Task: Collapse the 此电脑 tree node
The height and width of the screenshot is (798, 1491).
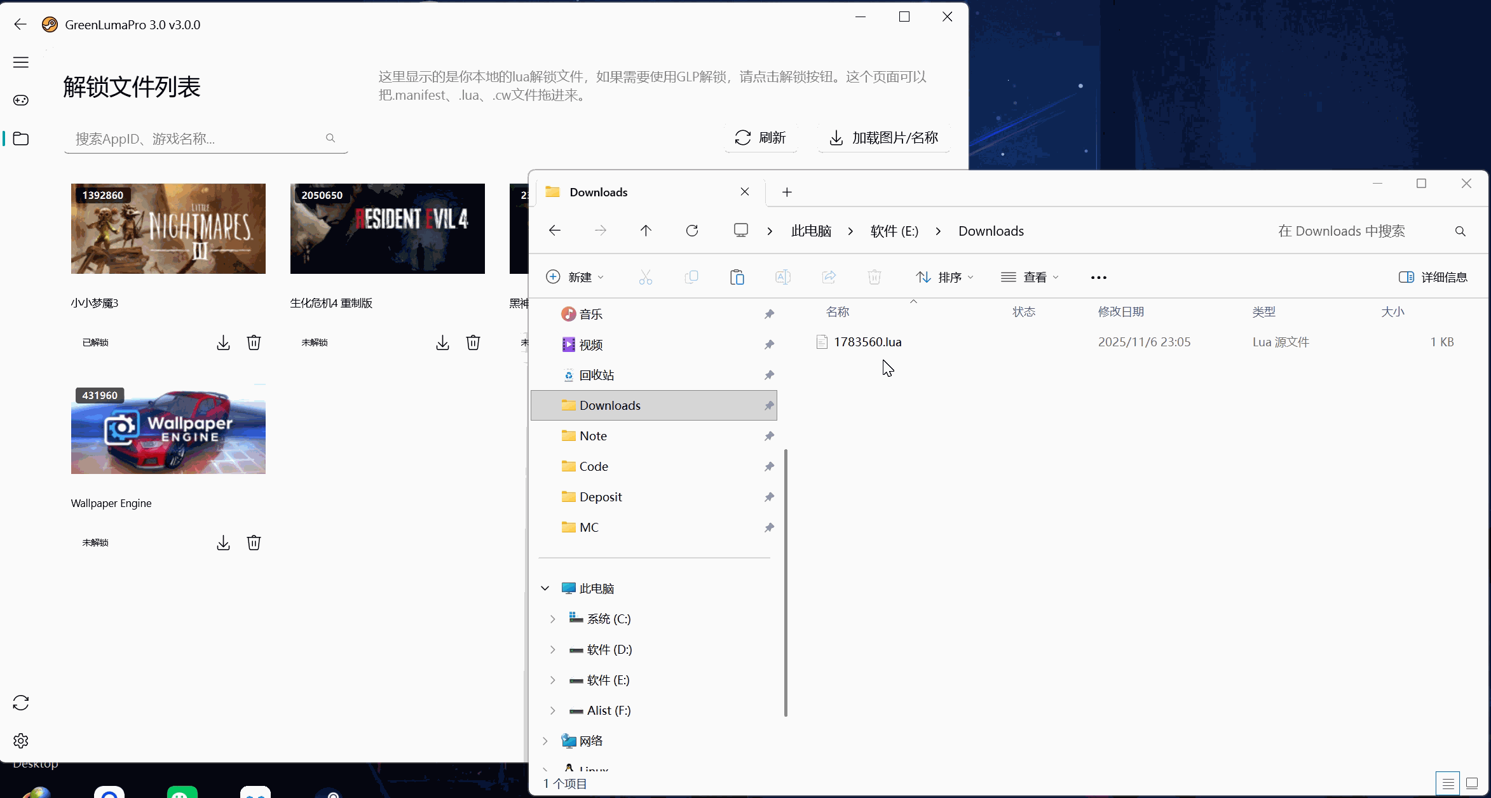Action: [545, 588]
